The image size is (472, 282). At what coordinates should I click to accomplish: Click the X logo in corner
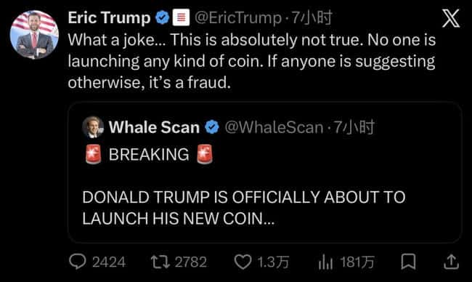point(451,18)
